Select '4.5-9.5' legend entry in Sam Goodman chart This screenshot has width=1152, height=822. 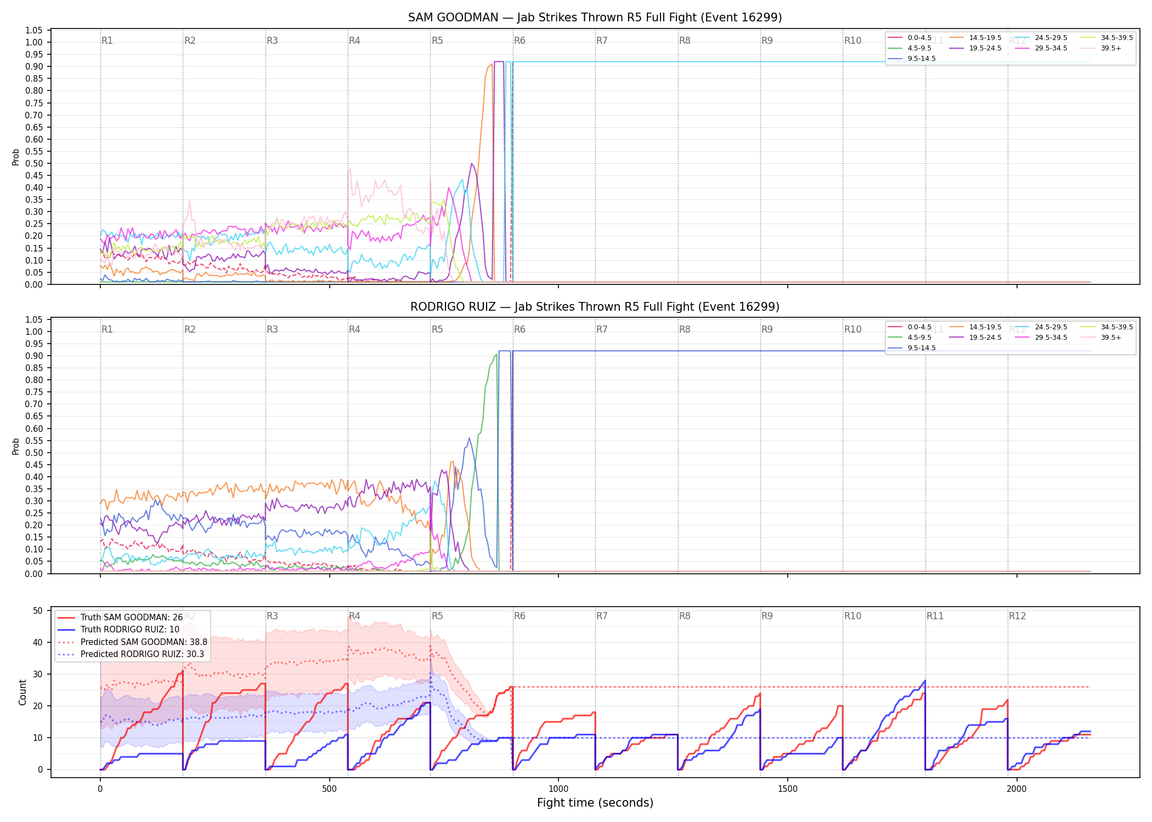pyautogui.click(x=910, y=48)
